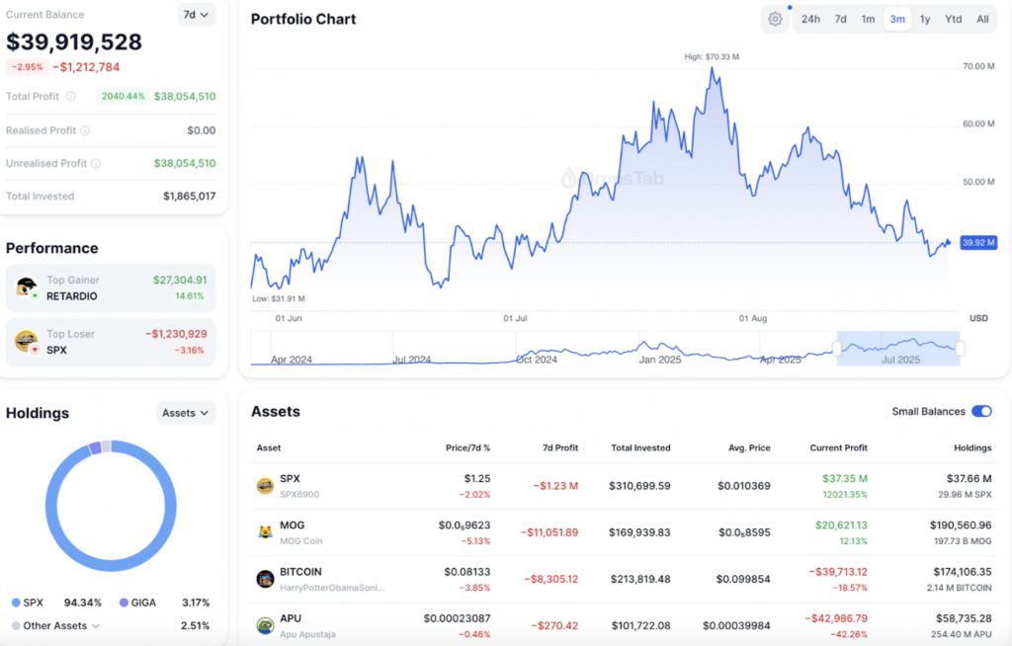Screen dimensions: 1012x646
Task: Click the SPX top loser coin icon
Action: pyautogui.click(x=27, y=342)
